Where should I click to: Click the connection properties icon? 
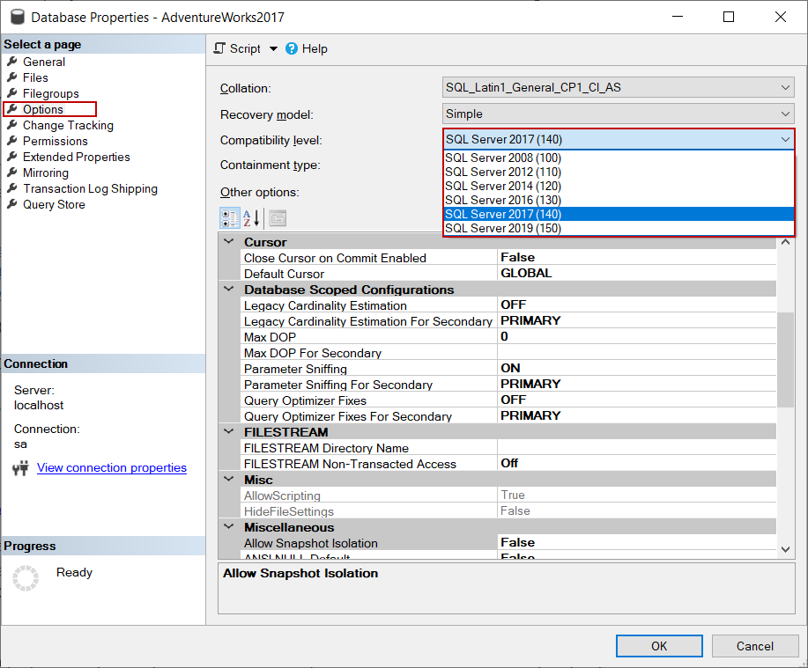(x=21, y=468)
